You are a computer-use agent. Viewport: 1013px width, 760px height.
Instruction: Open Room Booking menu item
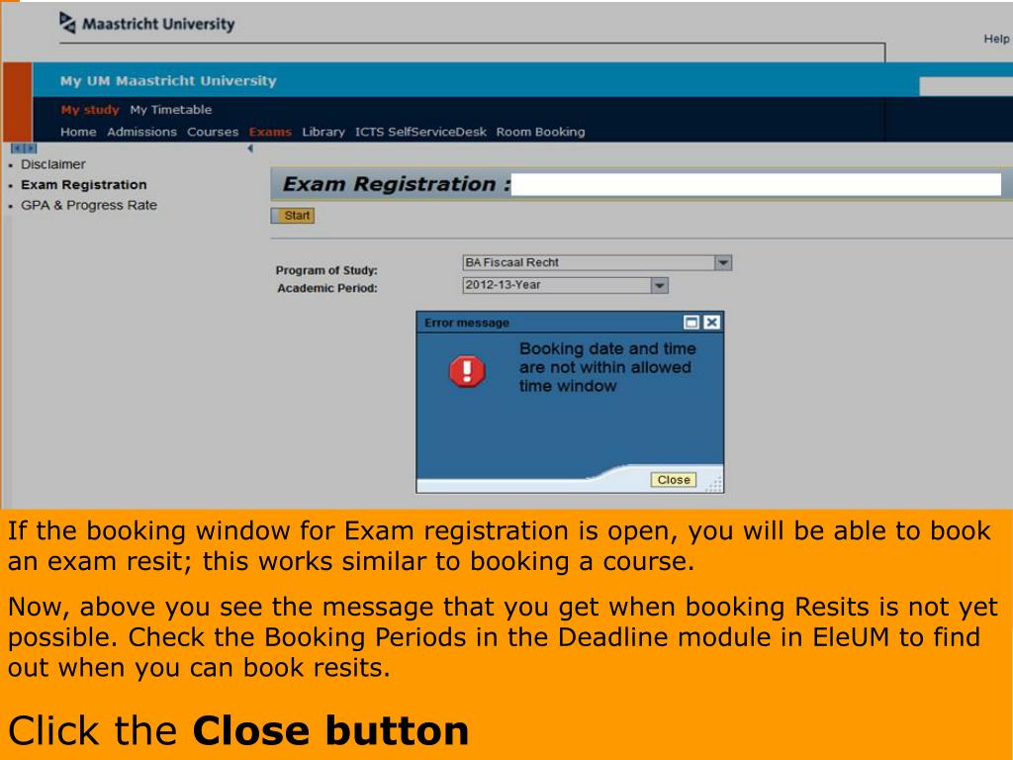click(541, 132)
